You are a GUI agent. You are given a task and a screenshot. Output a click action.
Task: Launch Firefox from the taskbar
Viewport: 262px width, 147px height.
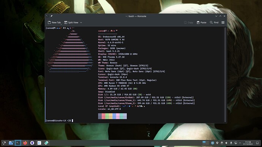tap(25, 143)
